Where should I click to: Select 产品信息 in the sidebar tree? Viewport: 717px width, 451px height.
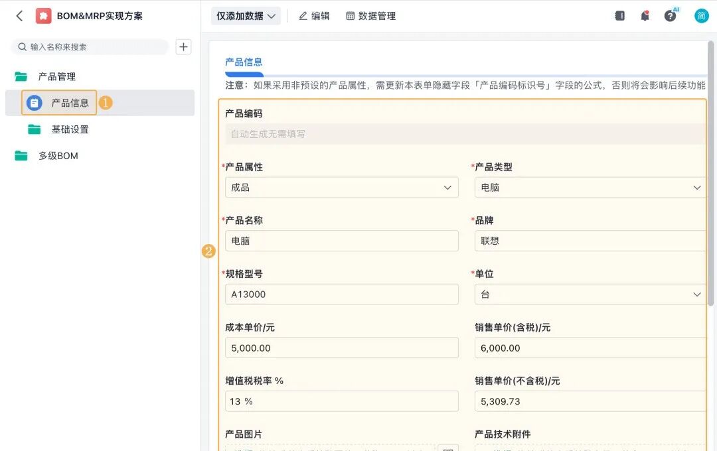70,103
